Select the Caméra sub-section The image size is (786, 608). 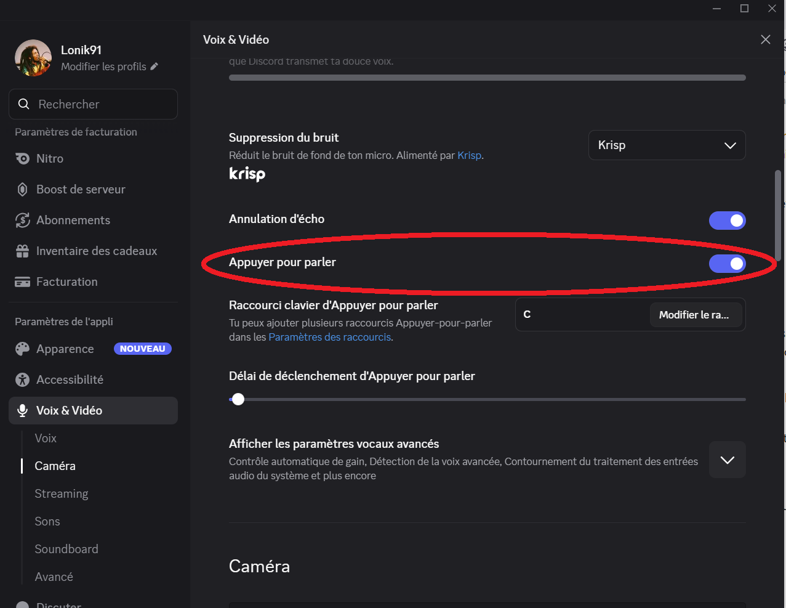(55, 466)
